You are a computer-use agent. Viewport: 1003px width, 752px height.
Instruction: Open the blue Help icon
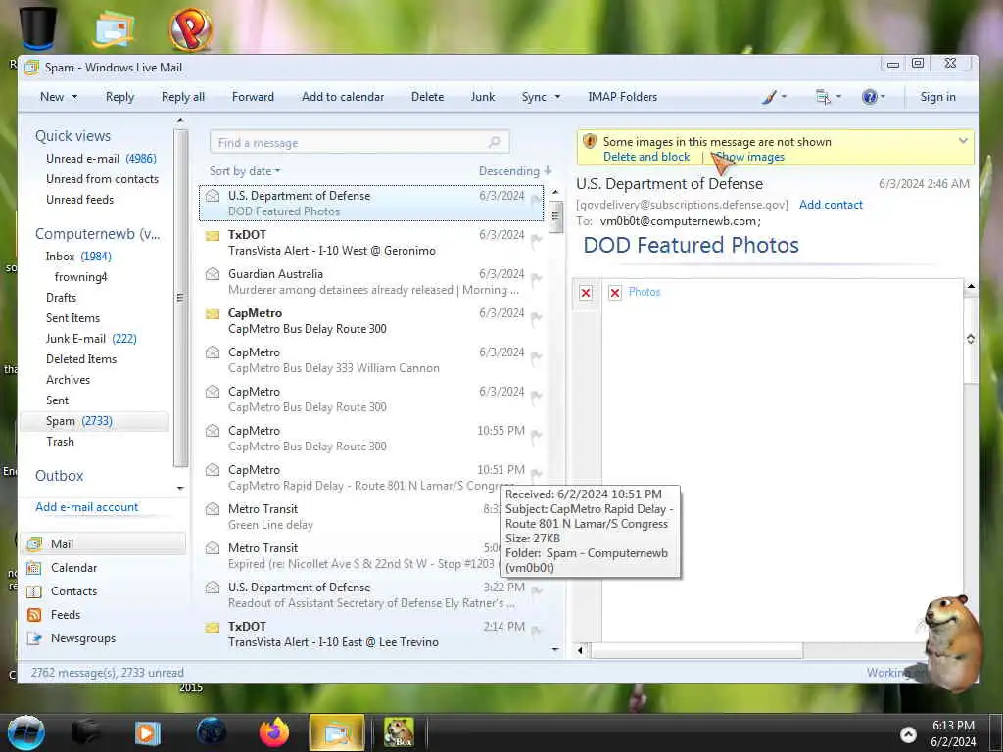(870, 97)
